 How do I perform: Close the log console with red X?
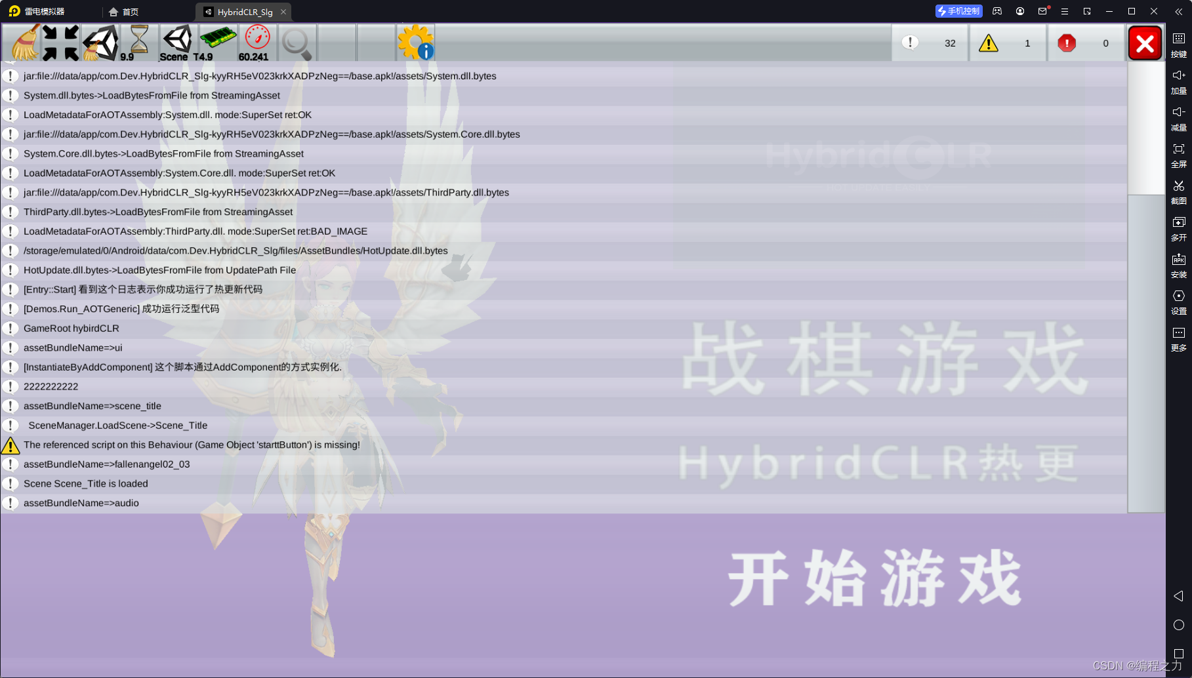(1145, 43)
